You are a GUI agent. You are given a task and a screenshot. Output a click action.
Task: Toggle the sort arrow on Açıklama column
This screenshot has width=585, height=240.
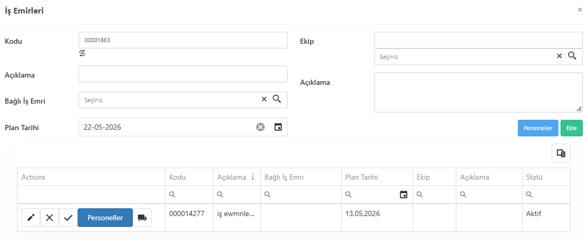click(253, 177)
